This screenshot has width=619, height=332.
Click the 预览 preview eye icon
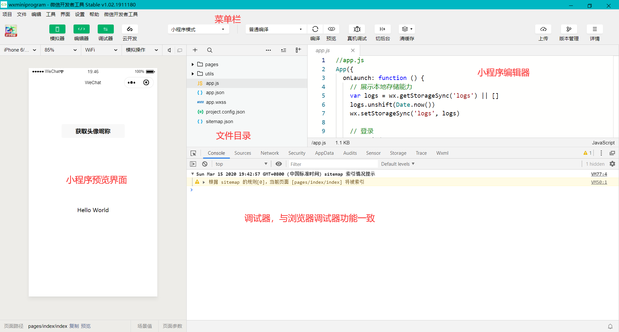pos(331,29)
